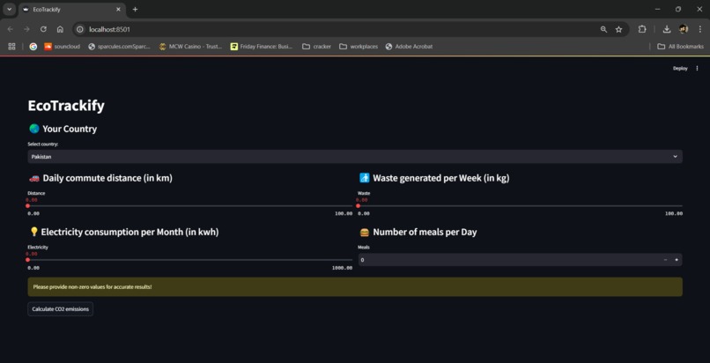Viewport: 710px width, 363px height.
Task: Click the EcoTrackify page title
Action: coord(66,106)
